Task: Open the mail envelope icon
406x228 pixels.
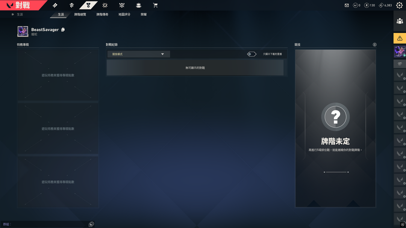Action: tap(347, 5)
